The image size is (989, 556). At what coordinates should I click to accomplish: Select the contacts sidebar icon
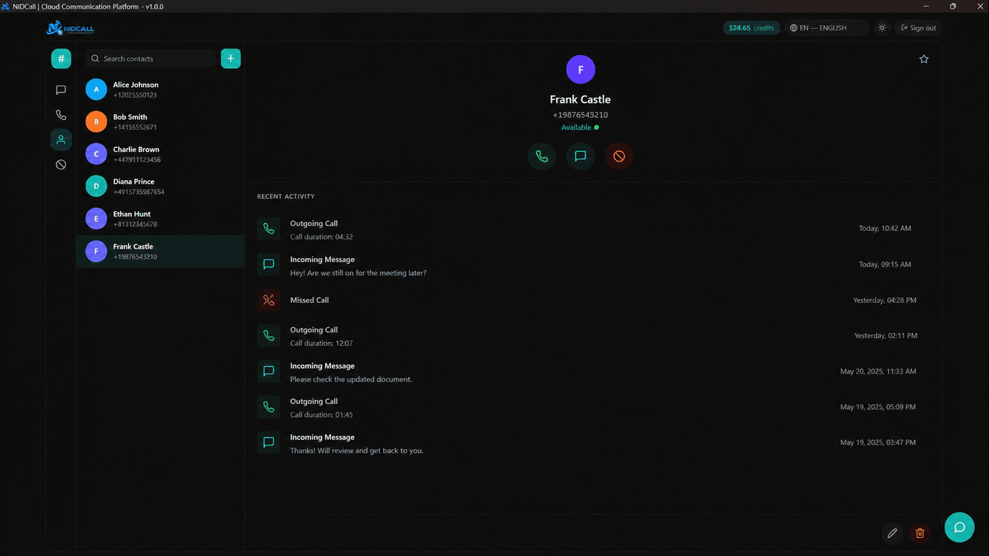[61, 140]
